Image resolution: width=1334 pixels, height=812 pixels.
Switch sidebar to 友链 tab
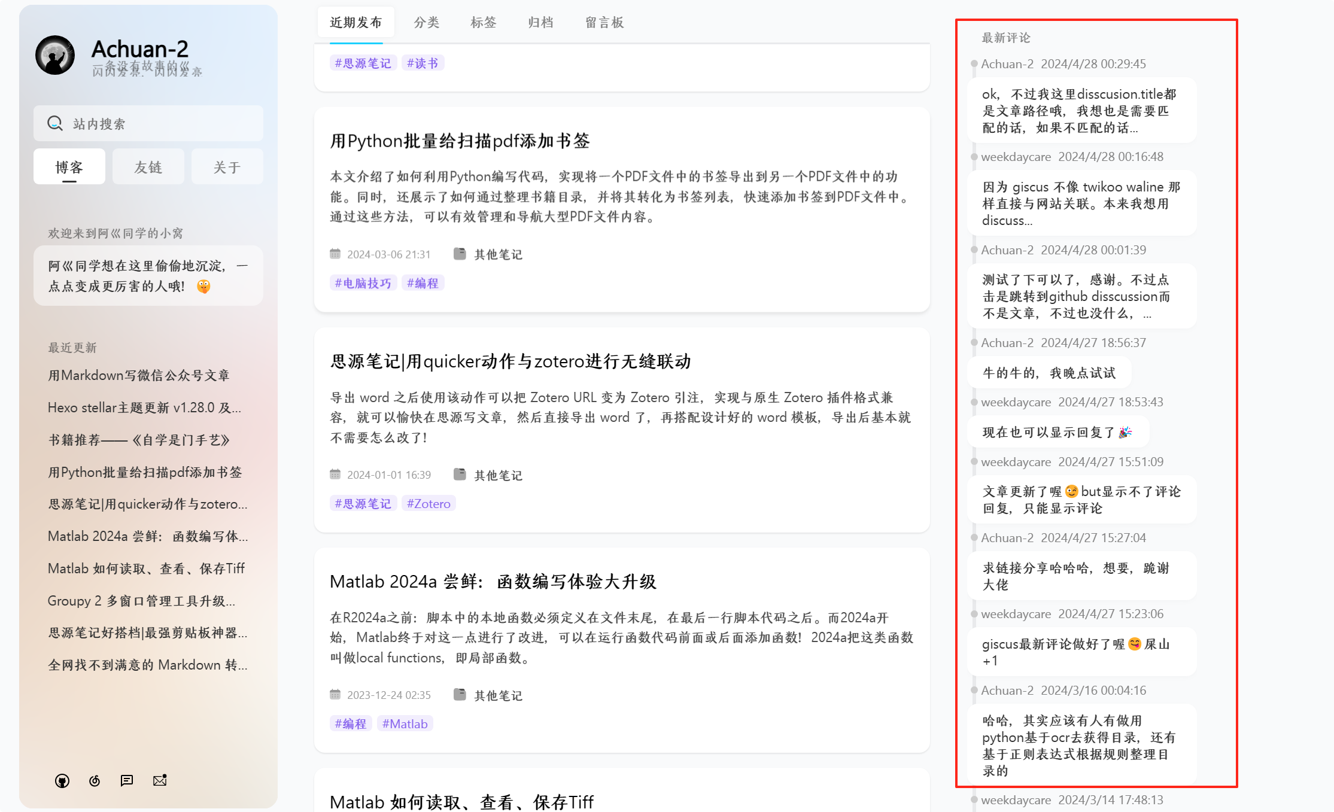pos(148,167)
